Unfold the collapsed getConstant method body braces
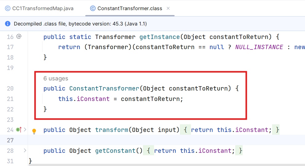Image resolution: width=305 pixels, height=166 pixels. [149, 151]
